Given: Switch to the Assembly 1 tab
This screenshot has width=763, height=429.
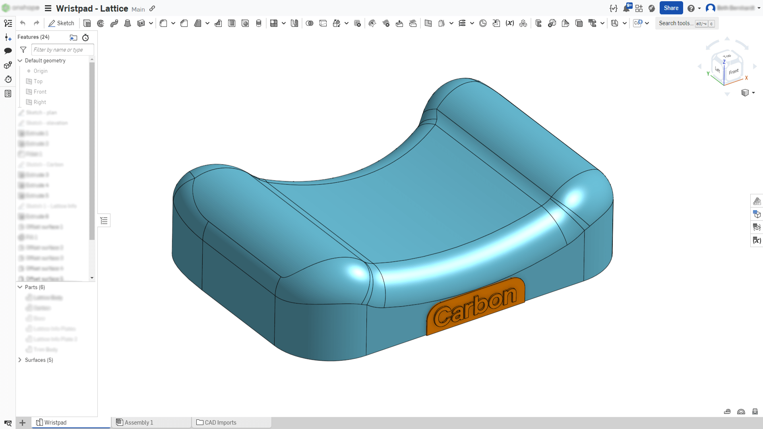Looking at the screenshot, I should 151,422.
